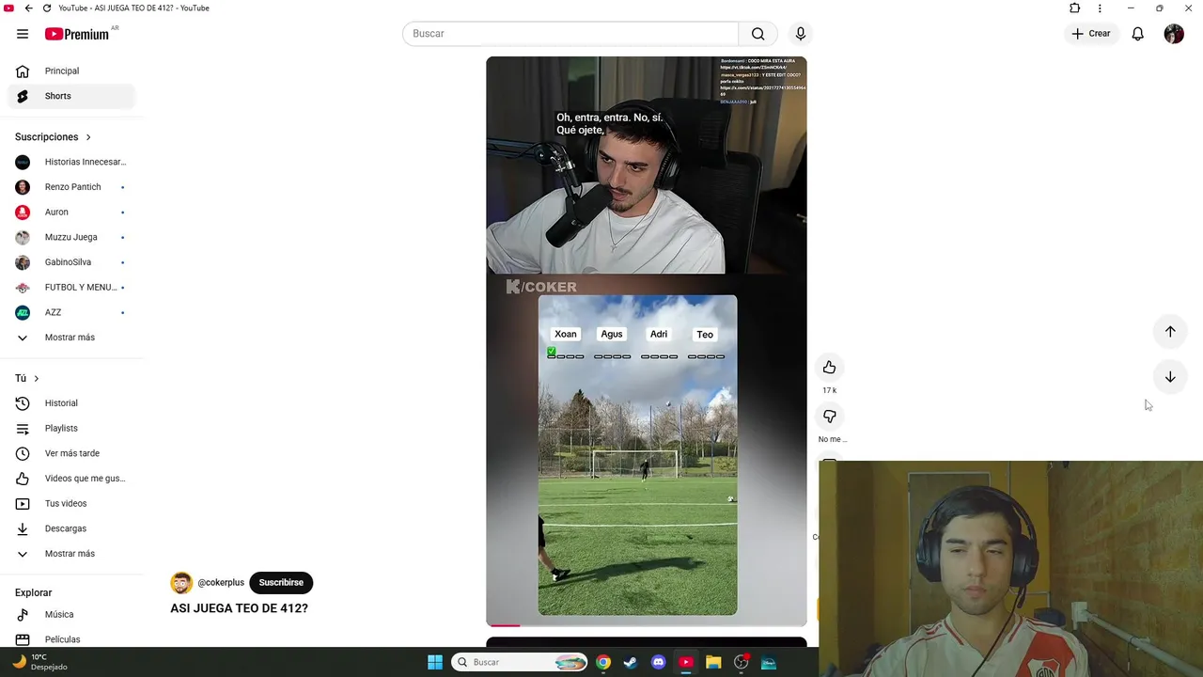Start voice search with microphone icon
Viewport: 1203px width, 677px height.
pyautogui.click(x=800, y=34)
